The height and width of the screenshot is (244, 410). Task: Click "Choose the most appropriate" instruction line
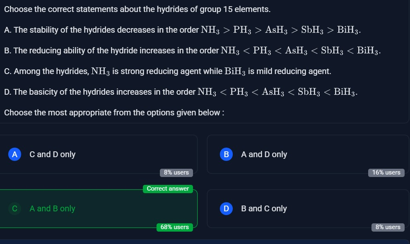[x=114, y=112]
